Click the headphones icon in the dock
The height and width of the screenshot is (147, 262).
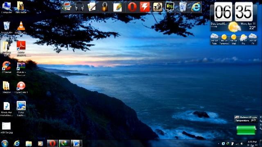(x=79, y=7)
